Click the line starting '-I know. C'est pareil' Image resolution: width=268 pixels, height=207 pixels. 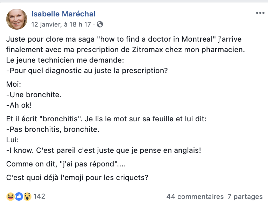coord(104,150)
